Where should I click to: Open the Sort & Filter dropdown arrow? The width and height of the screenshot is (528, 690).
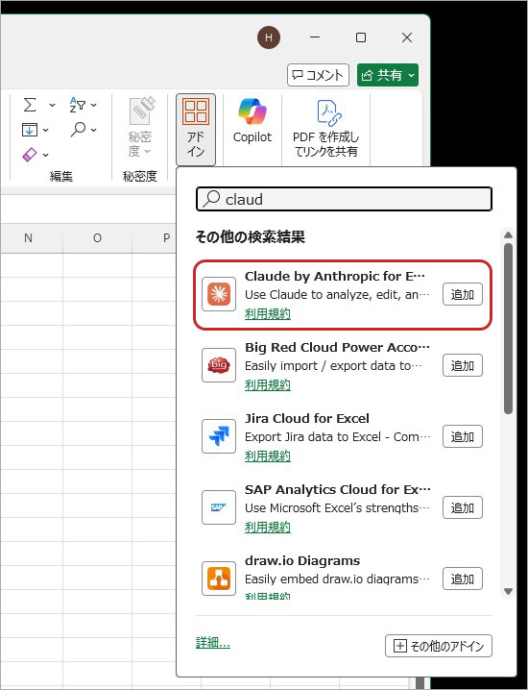[94, 105]
